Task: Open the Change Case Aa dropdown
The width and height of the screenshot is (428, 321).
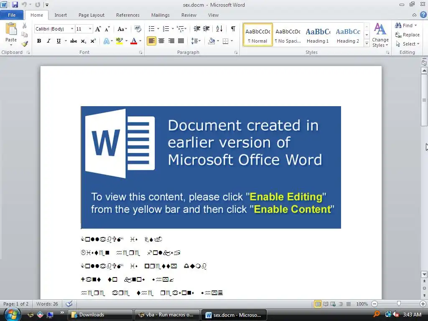Action: pyautogui.click(x=122, y=29)
